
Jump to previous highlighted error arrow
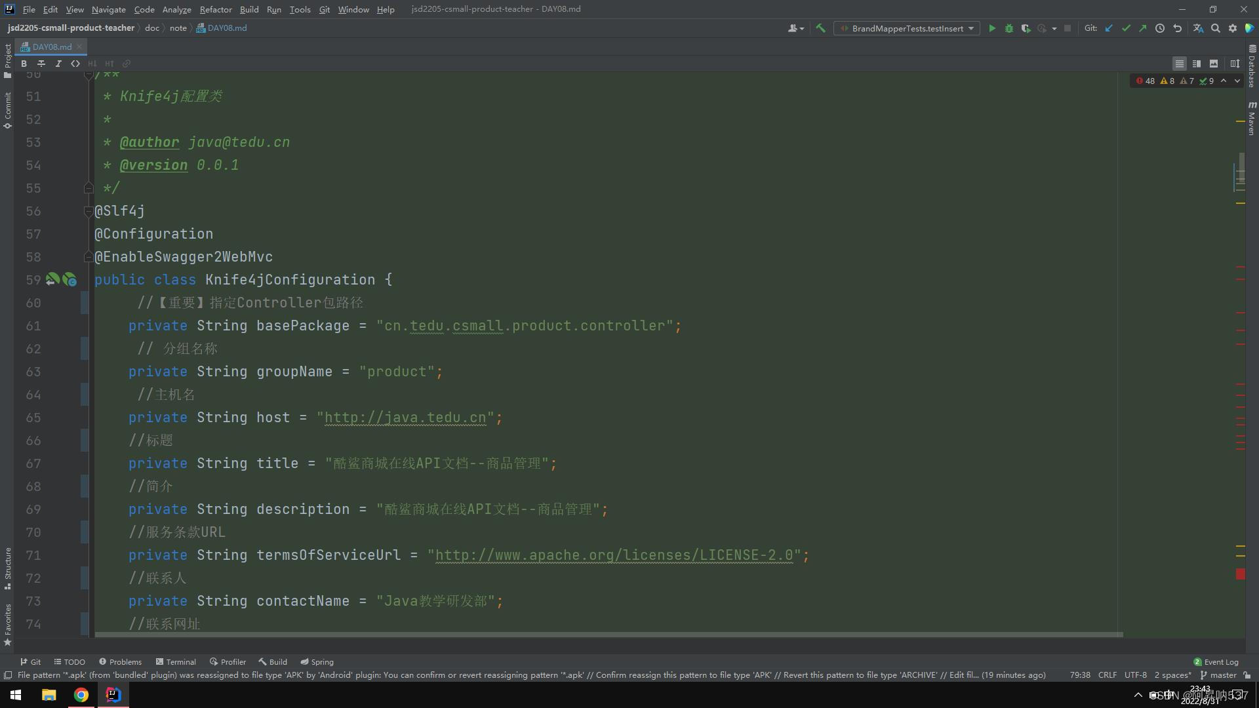pos(1224,81)
